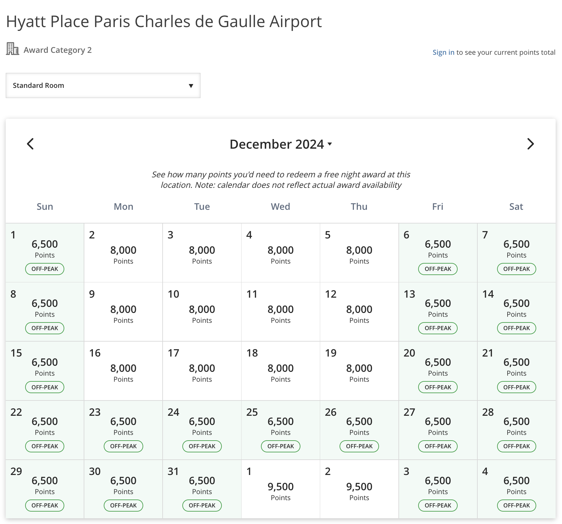The height and width of the screenshot is (524, 562).
Task: Select January 4 off-peak cell
Action: pyautogui.click(x=516, y=489)
